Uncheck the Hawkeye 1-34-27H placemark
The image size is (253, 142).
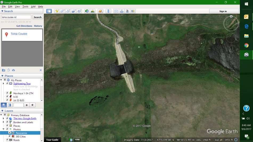click(x=7, y=93)
